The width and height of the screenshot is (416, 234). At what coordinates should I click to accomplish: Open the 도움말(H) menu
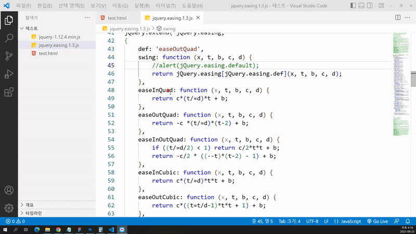point(192,6)
